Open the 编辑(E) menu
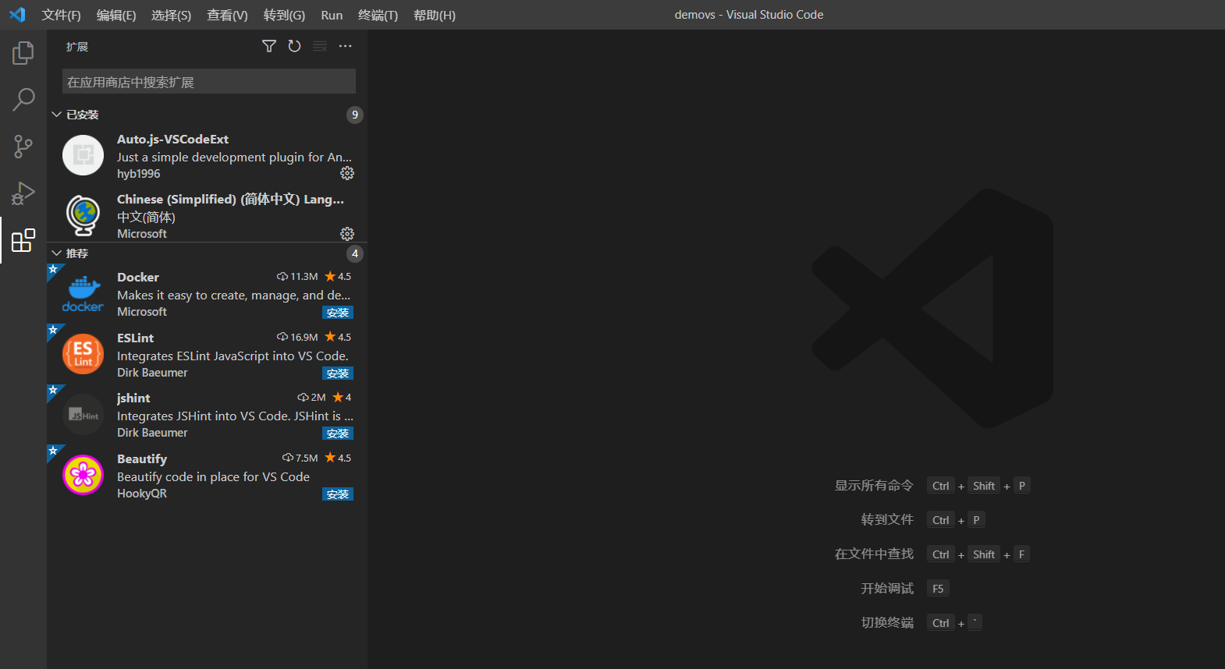 [116, 15]
